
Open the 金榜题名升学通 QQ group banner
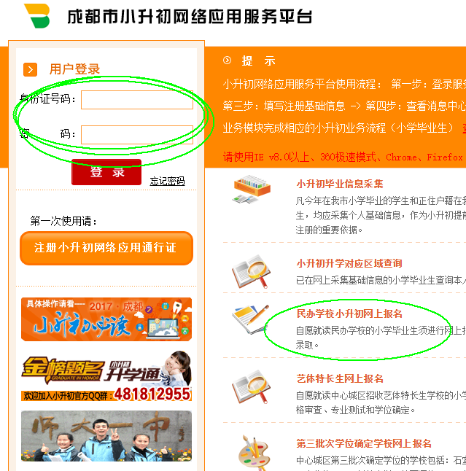point(106,376)
